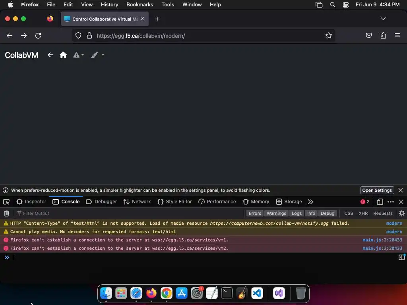Open the warning triangle dropdown in CollabVM navbar

tap(78, 55)
